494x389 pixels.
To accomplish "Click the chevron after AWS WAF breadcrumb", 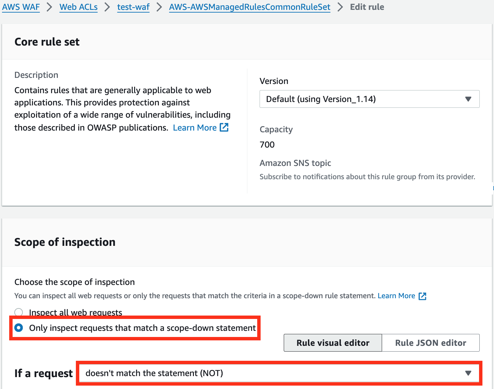I will point(50,7).
